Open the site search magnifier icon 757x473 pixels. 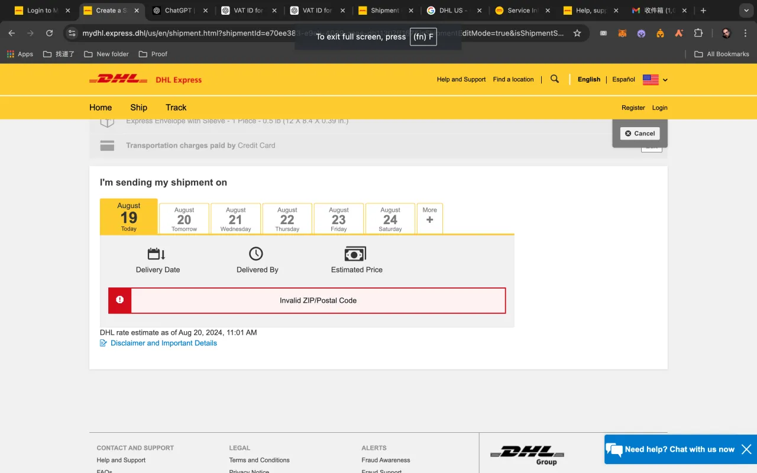554,79
